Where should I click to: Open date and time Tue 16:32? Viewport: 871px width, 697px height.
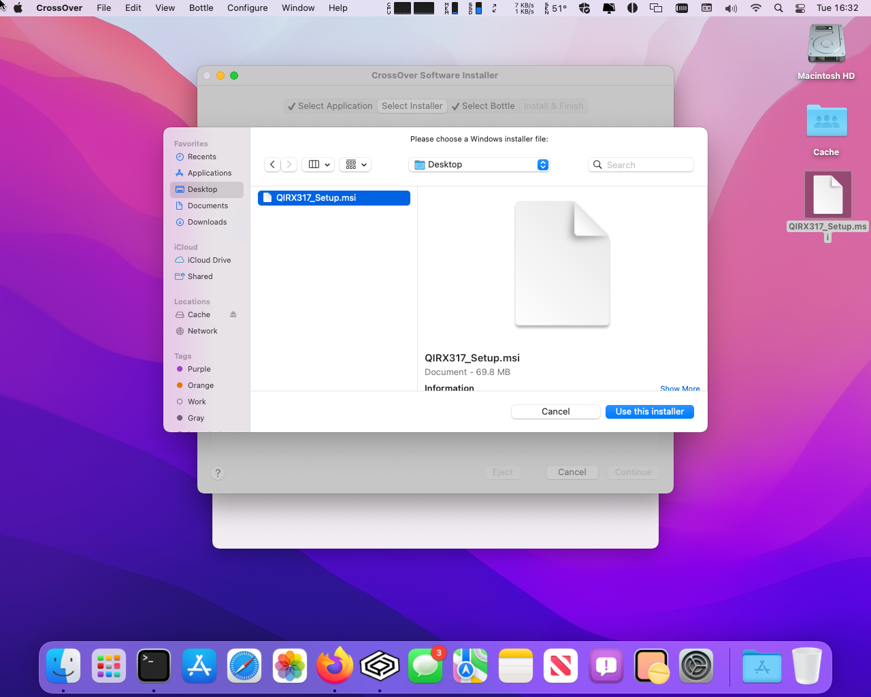point(838,8)
